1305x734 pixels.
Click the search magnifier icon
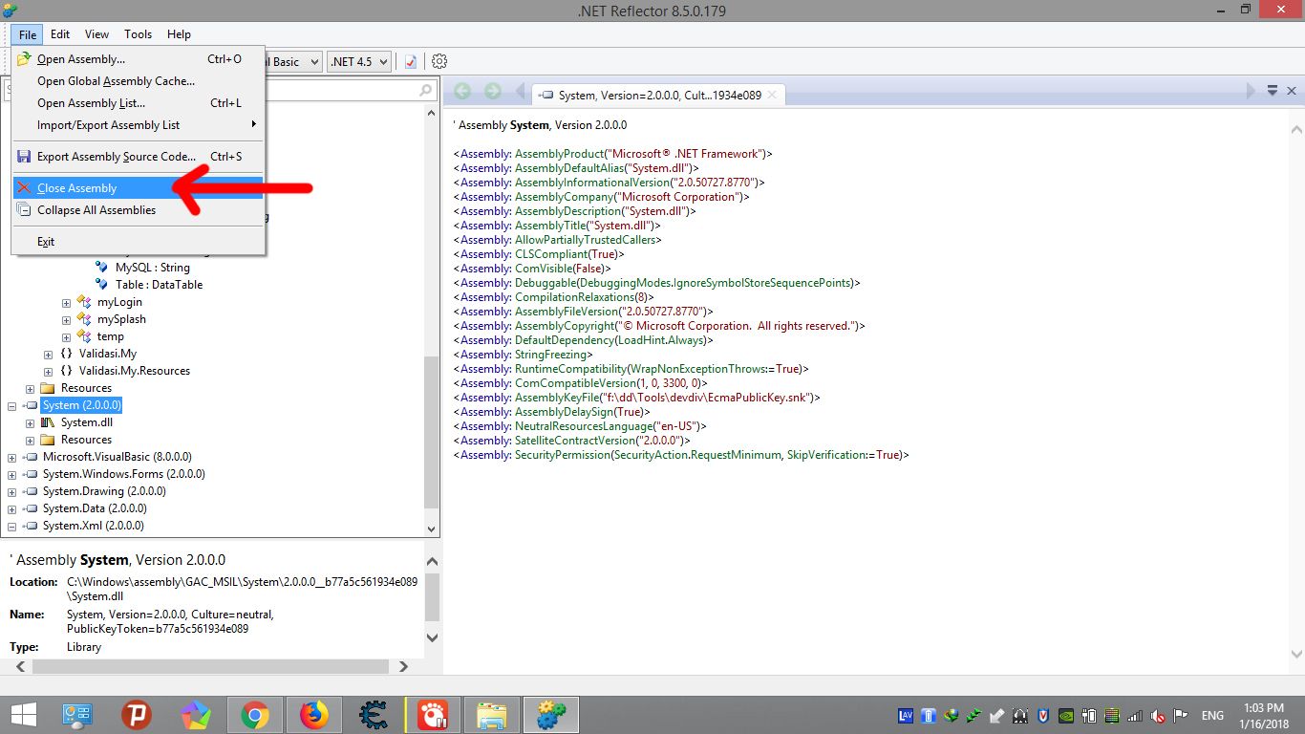tap(426, 90)
